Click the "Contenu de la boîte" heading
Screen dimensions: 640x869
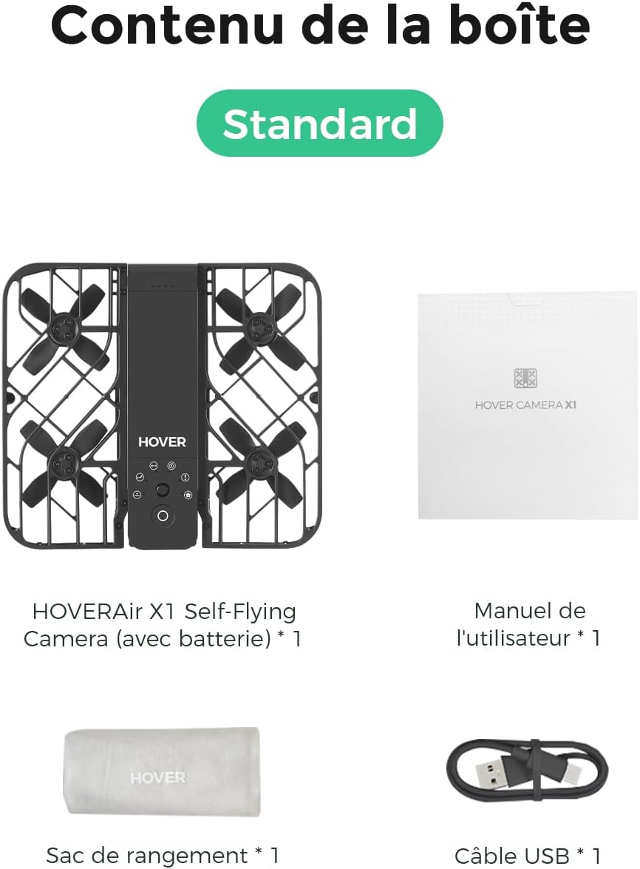point(320,26)
